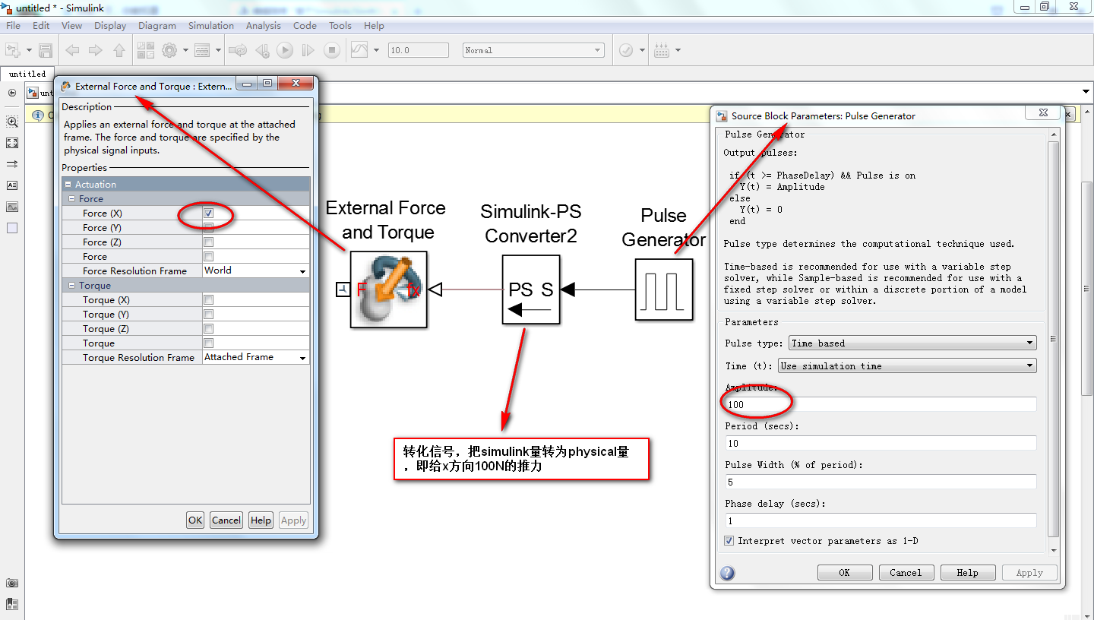Click the Fit to View icon
1094x620 pixels.
tap(12, 143)
